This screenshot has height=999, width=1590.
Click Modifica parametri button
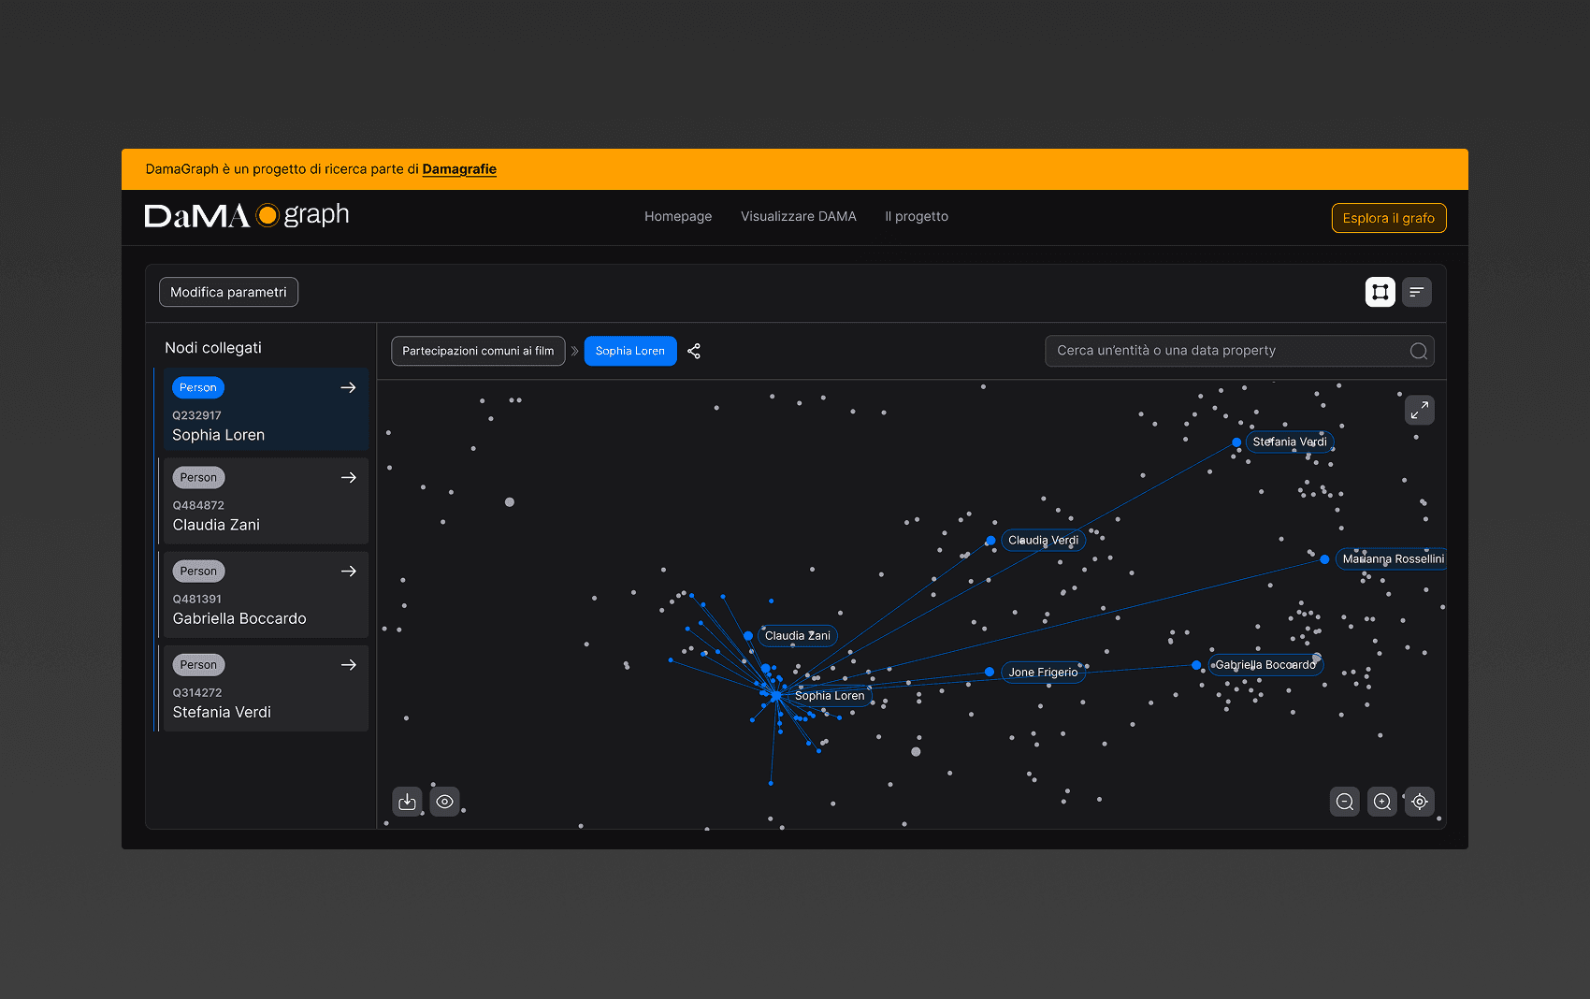[x=228, y=292]
